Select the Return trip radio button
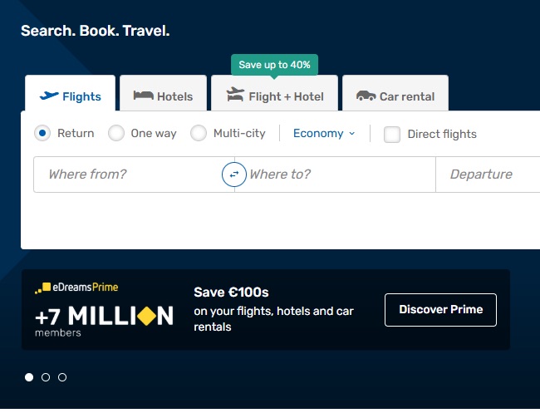 pos(42,133)
